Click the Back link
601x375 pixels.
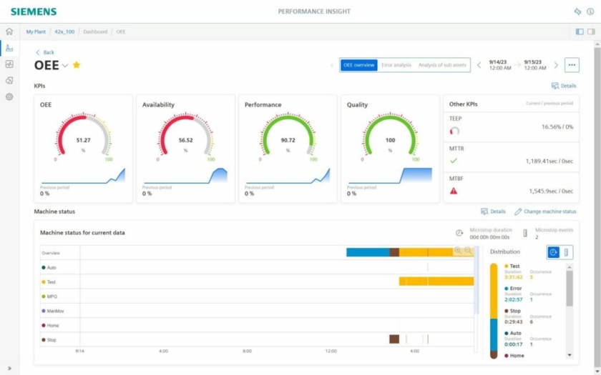45,52
